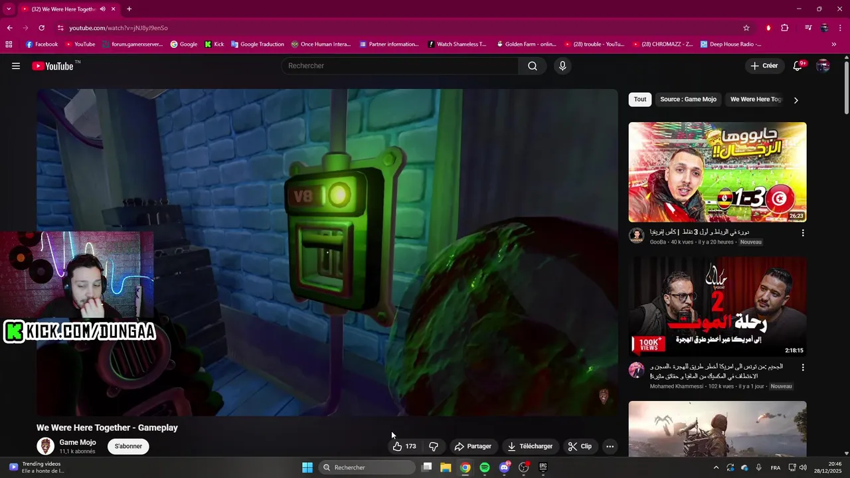The image size is (850, 478).
Task: Click the Clip button
Action: point(580,446)
